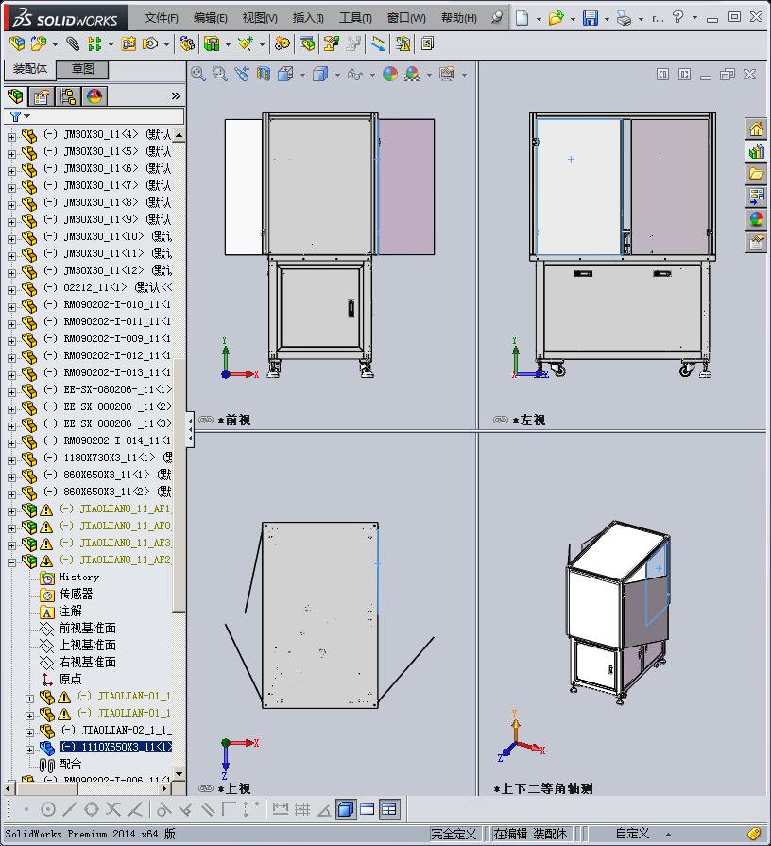Switch to the 装配体 tab
Viewport: 771px width, 846px height.
[x=30, y=69]
